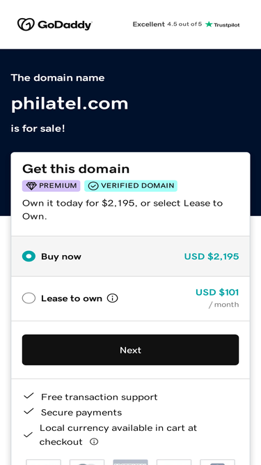Open info icon next to checkout text
261x465 pixels.
[94, 442]
